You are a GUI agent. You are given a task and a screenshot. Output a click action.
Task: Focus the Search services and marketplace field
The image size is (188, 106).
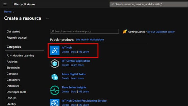click(84, 31)
